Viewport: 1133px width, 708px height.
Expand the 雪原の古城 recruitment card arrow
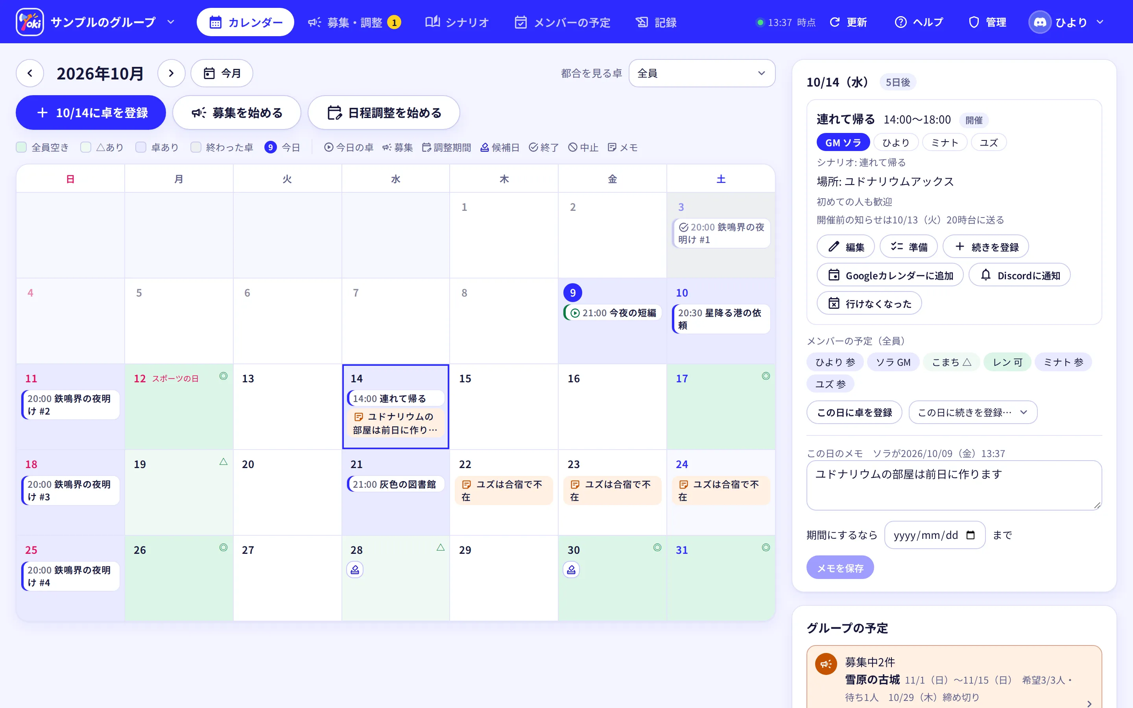coord(1089,703)
